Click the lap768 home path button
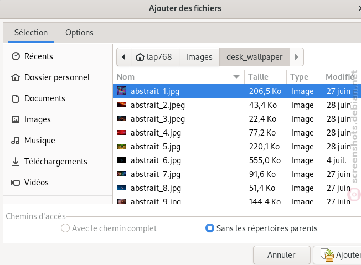This screenshot has height=265, width=361. point(155,57)
